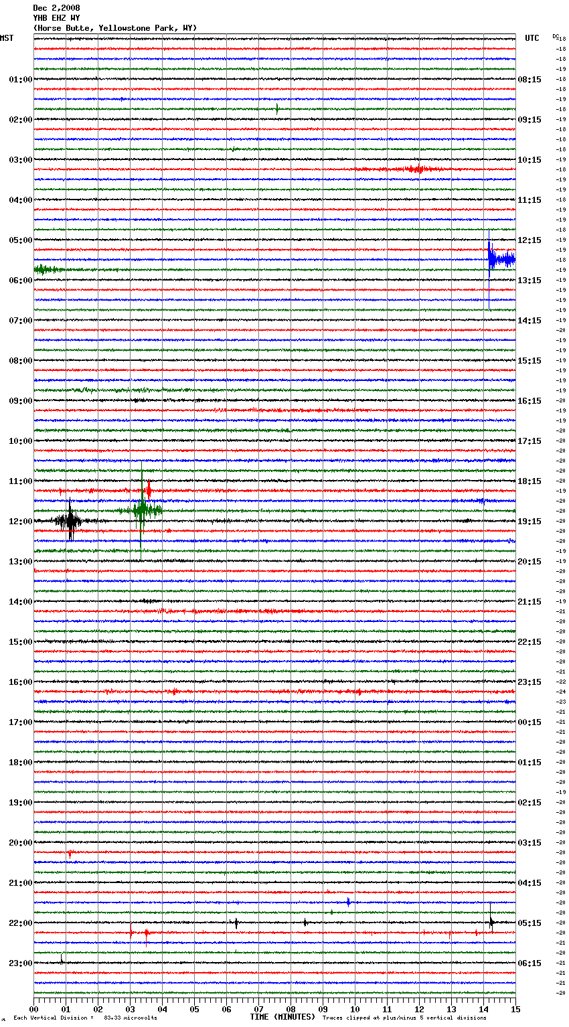The width and height of the screenshot is (569, 1027).
Task: Click the "10:15" UTC time label
Action: coord(530,160)
